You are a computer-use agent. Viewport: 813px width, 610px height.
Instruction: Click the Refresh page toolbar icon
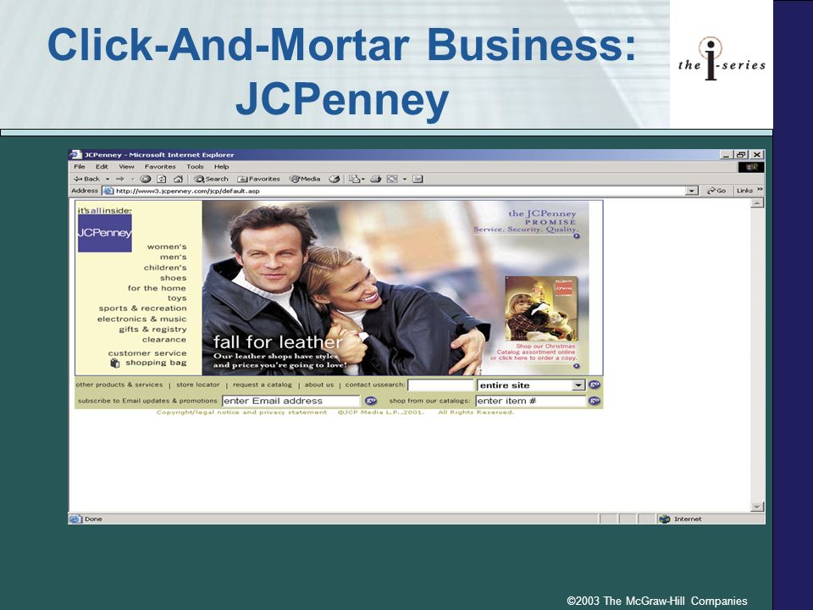tap(162, 179)
